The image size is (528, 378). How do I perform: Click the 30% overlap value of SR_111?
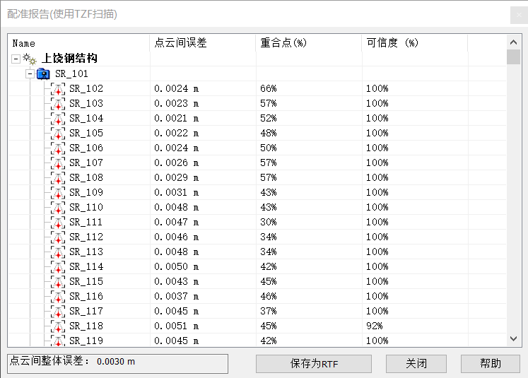(269, 222)
